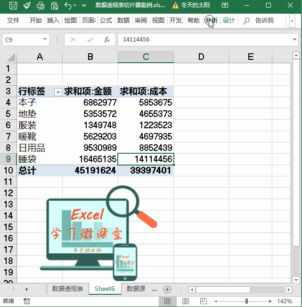Select column A header
The image size is (302, 307).
coord(40,57)
